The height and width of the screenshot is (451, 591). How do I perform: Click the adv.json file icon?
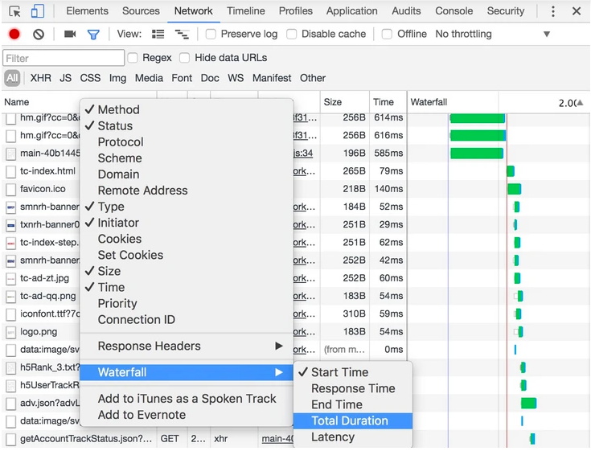coord(11,404)
